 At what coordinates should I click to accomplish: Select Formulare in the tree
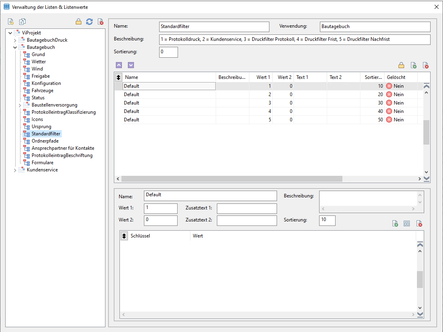pyautogui.click(x=42, y=163)
